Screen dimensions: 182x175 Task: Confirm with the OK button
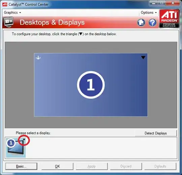coord(57,166)
